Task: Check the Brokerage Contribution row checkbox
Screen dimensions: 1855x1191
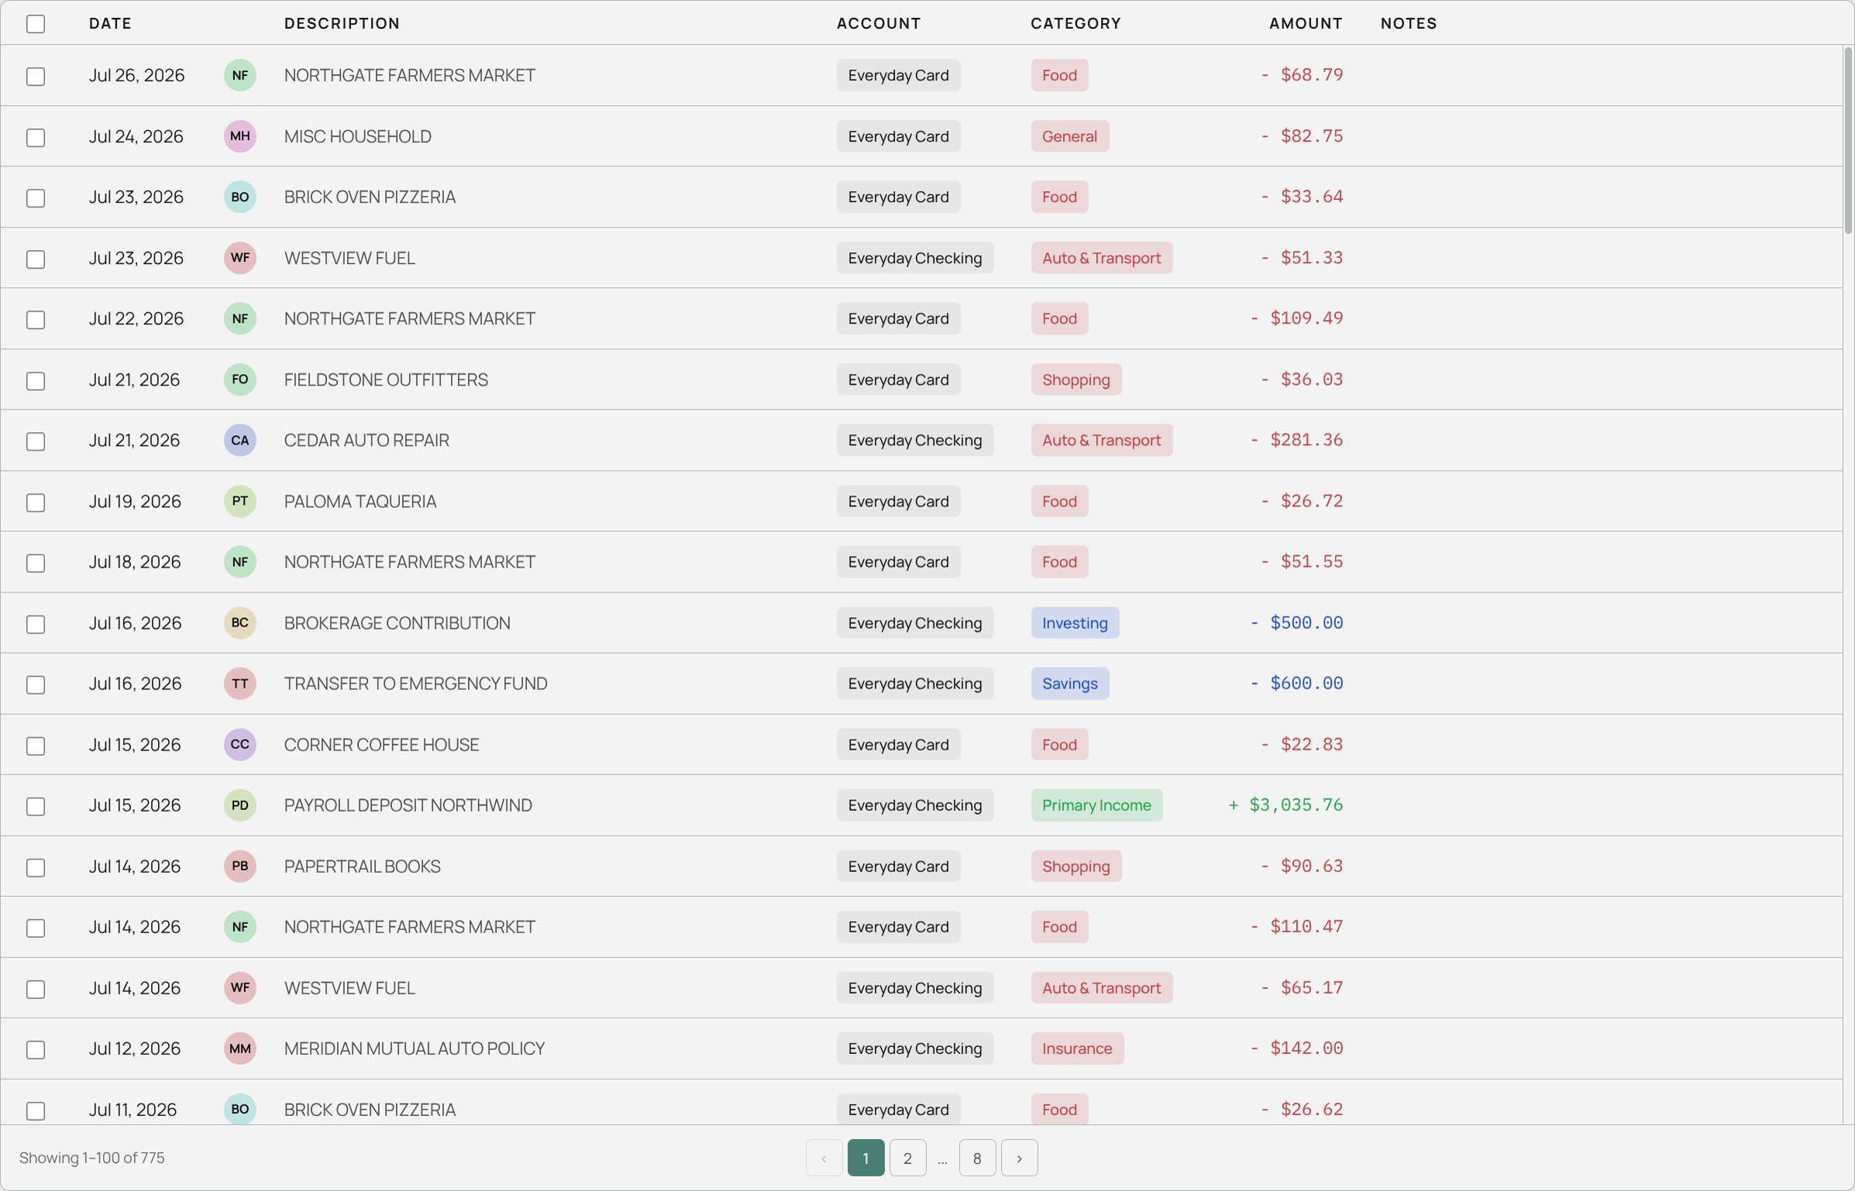Action: [36, 624]
